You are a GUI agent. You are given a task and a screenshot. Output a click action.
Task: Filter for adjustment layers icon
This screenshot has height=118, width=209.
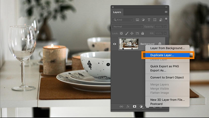pyautogui.click(x=143, y=20)
